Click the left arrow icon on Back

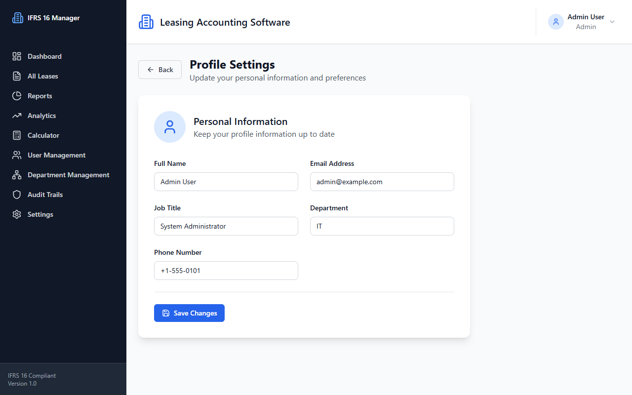[x=151, y=70]
